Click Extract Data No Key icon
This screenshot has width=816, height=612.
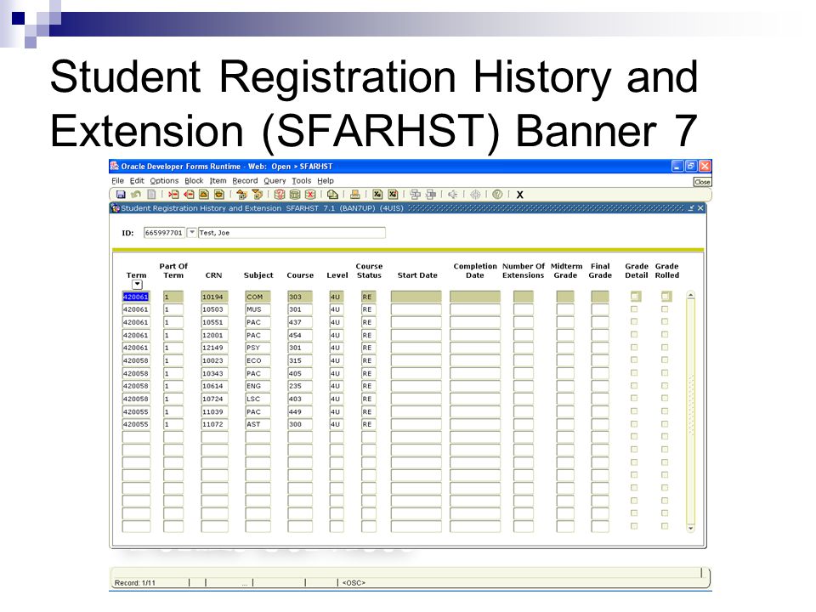[x=393, y=195]
